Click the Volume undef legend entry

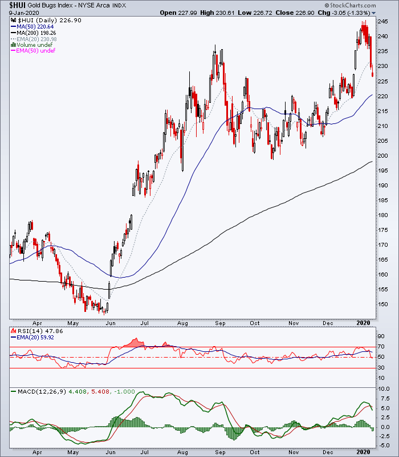35,45
